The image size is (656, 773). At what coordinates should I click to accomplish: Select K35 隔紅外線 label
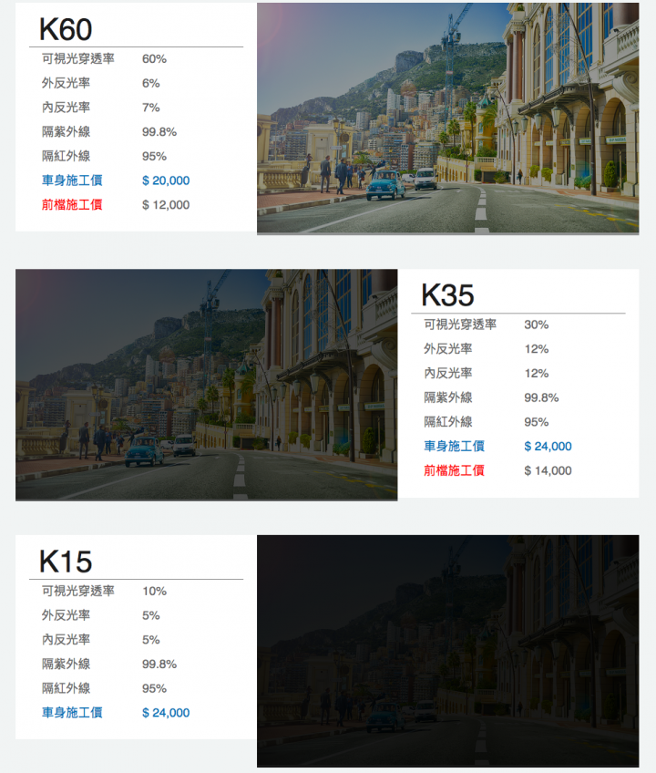coord(448,422)
